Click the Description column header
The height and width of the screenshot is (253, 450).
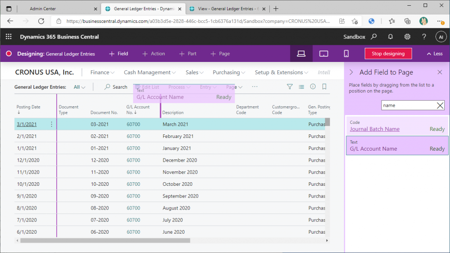tap(173, 112)
